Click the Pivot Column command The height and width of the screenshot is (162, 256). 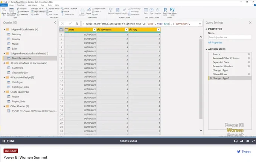(52, 15)
